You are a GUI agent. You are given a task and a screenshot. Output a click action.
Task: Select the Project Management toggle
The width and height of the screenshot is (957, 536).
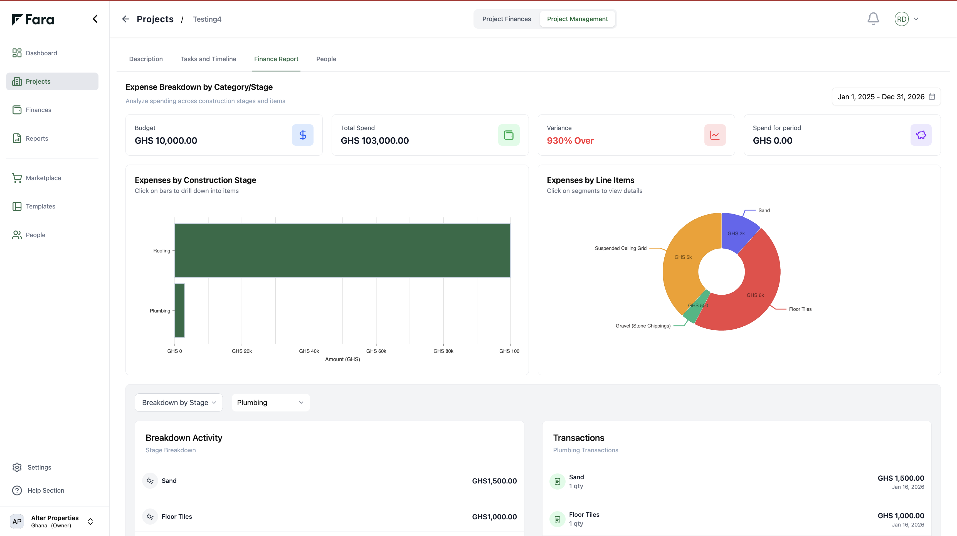click(x=577, y=19)
